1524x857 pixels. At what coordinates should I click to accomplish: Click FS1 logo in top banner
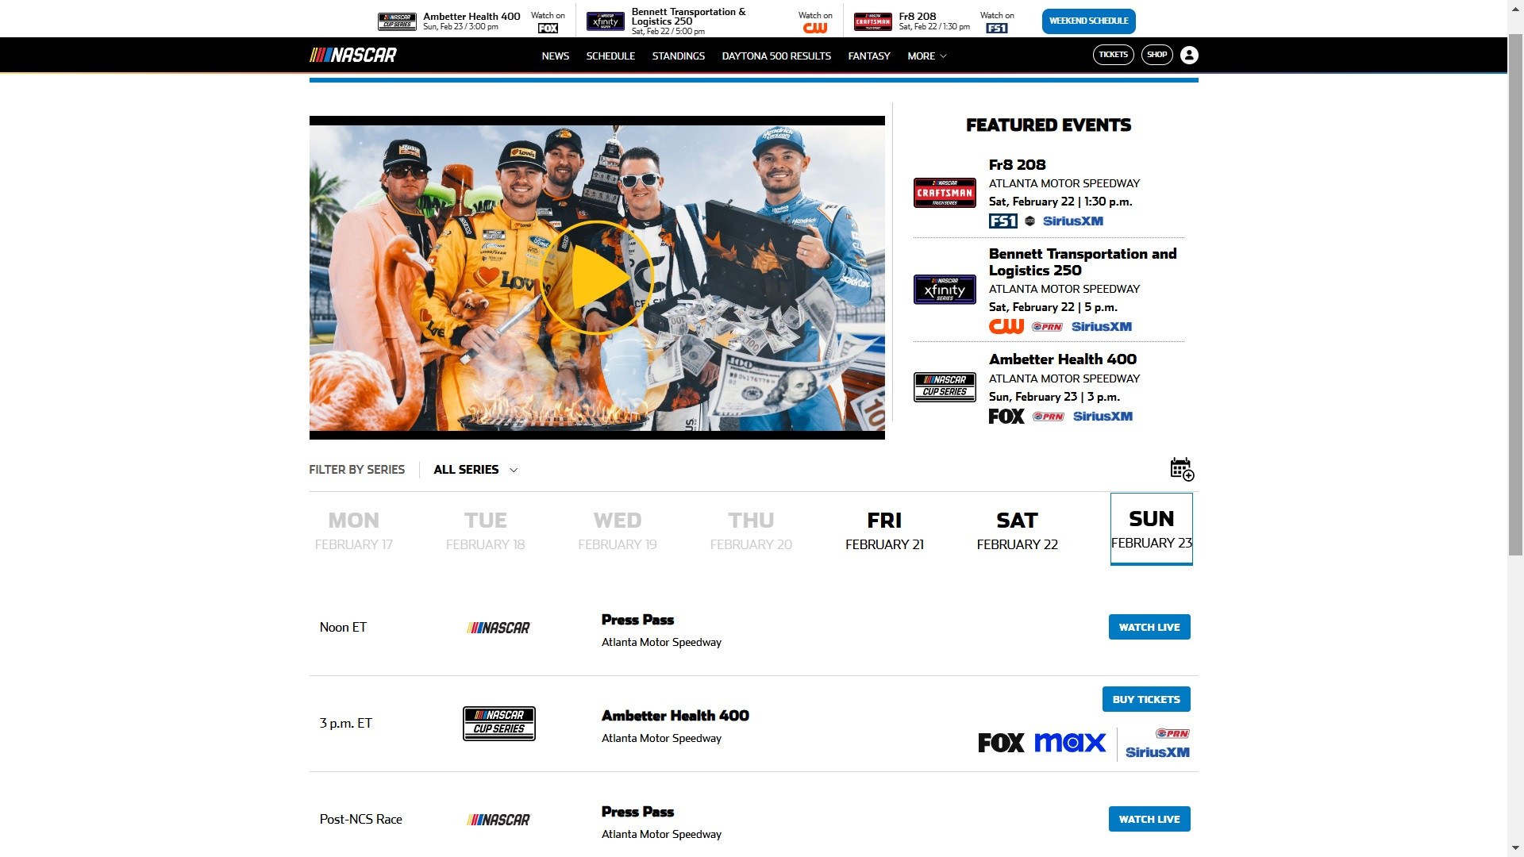997,28
